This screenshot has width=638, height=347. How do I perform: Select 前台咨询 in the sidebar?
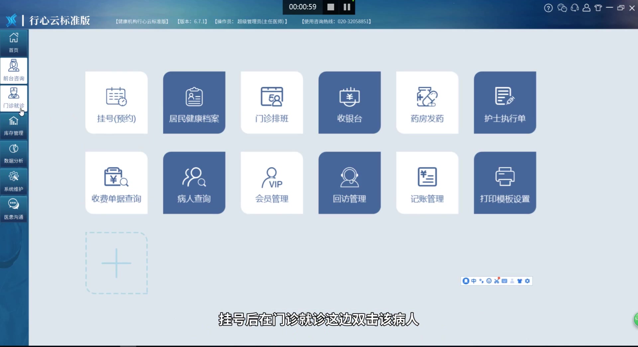click(x=14, y=70)
